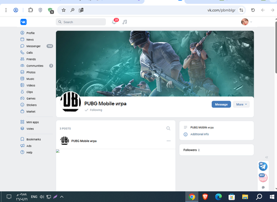Click the zoom magnifier icon in address bar

coord(73,10)
